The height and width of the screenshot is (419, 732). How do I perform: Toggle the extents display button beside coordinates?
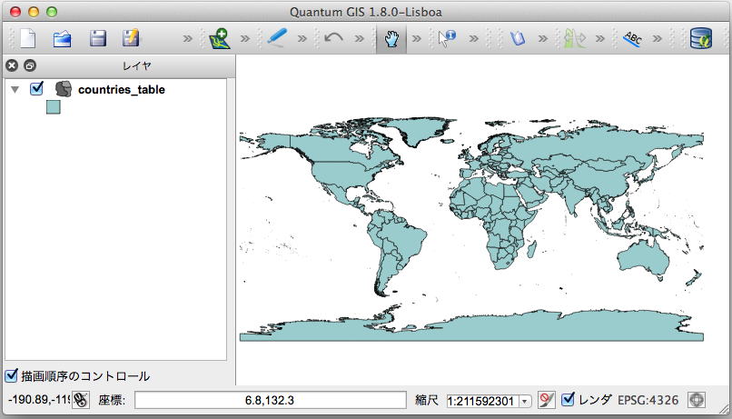tap(81, 400)
